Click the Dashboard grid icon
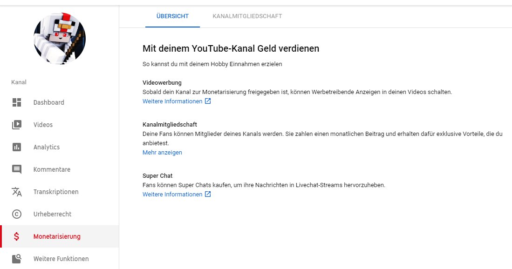Image resolution: width=512 pixels, height=269 pixels. pyautogui.click(x=17, y=102)
